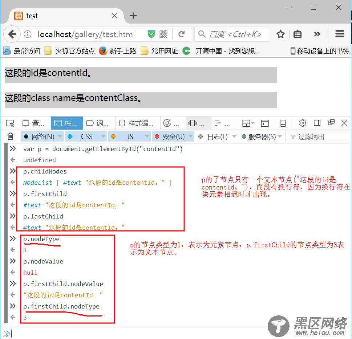Expand the JS filter dropdown arrow
The image size is (352, 339).
click(x=147, y=136)
